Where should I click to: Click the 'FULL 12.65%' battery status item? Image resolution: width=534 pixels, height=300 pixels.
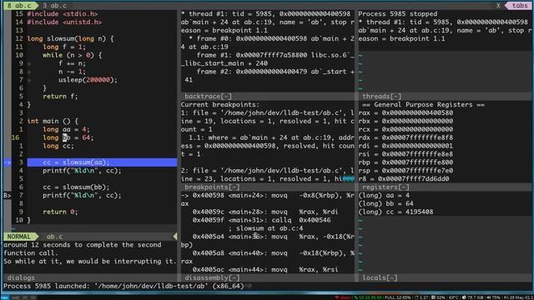[397, 297]
